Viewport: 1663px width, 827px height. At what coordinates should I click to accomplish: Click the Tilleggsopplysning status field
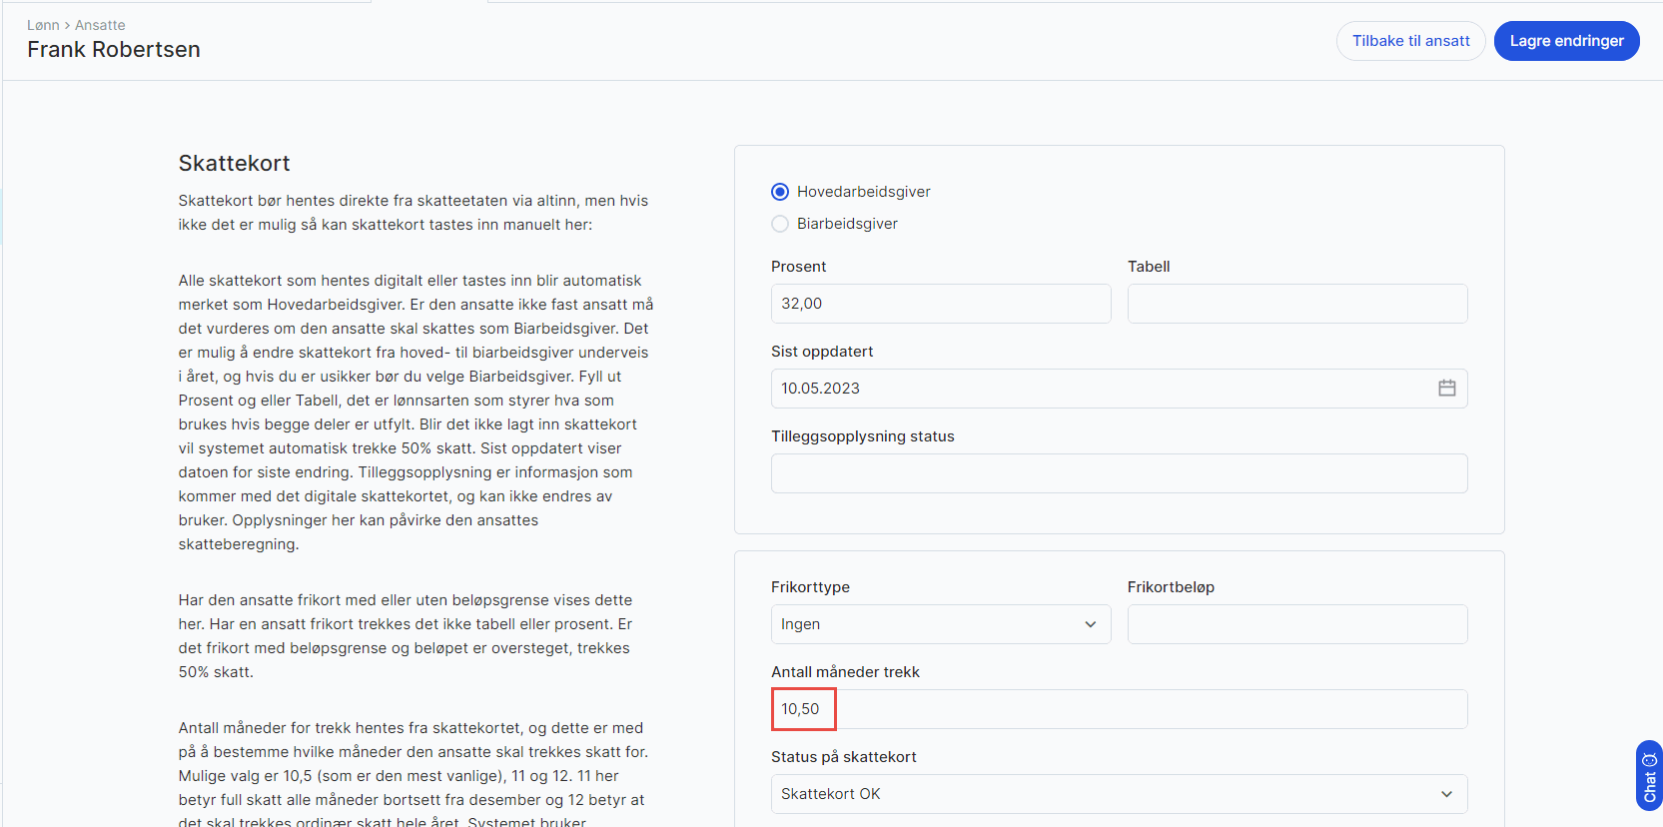click(1119, 473)
